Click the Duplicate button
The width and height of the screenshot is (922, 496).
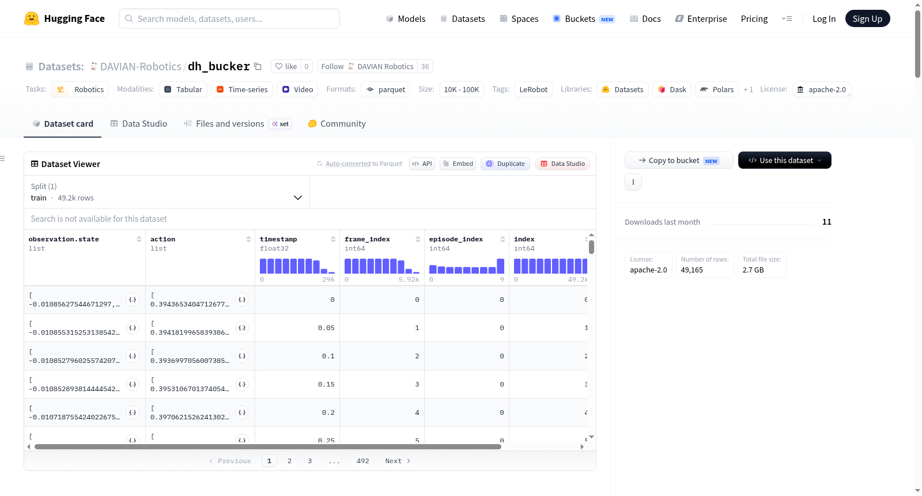[x=505, y=164]
